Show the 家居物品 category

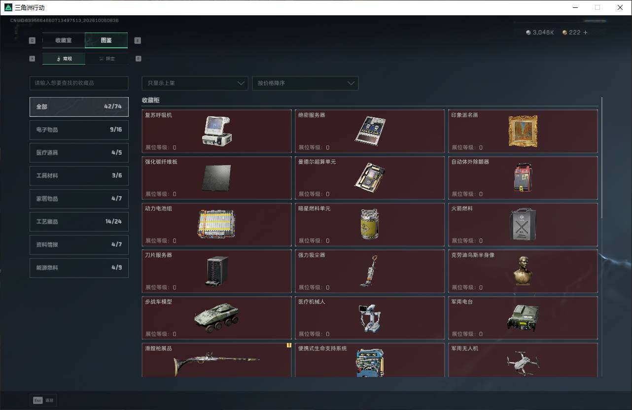click(x=79, y=199)
